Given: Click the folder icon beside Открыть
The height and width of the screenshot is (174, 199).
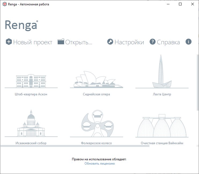Looking at the screenshot, I should tap(61, 42).
